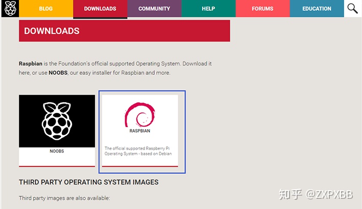Screen dimensions: 362x209
Task: Select the DOWNLOADS navigation tab
Action: [x=100, y=9]
